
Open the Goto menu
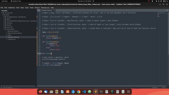[x=27, y=8]
